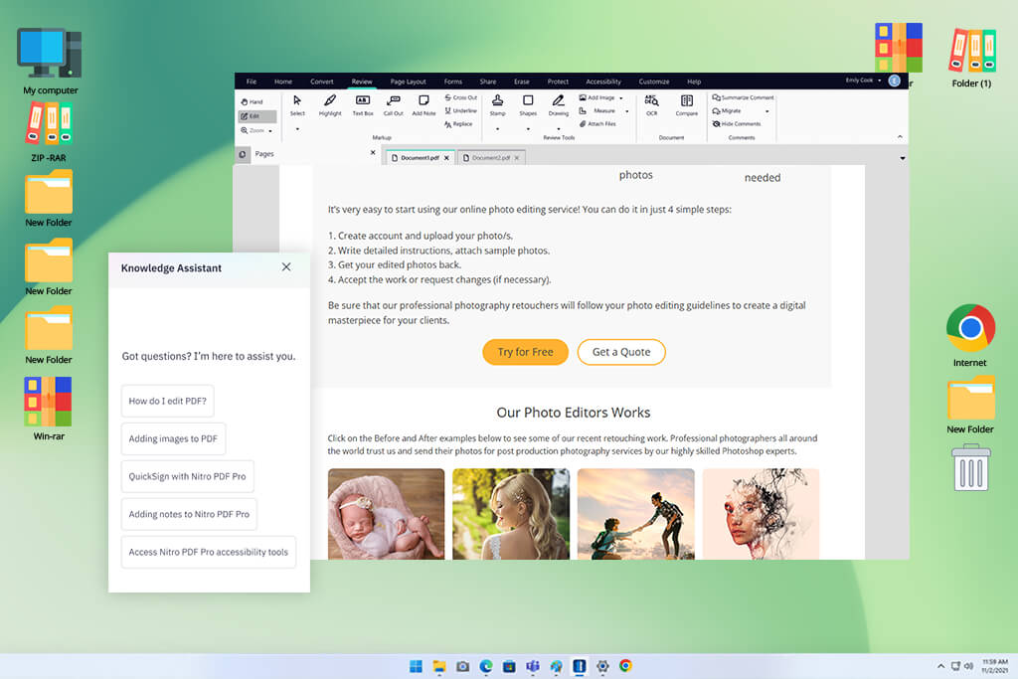The image size is (1018, 679).
Task: Click 'Access Nitro PDF Pro accessibility tools'
Action: point(209,552)
